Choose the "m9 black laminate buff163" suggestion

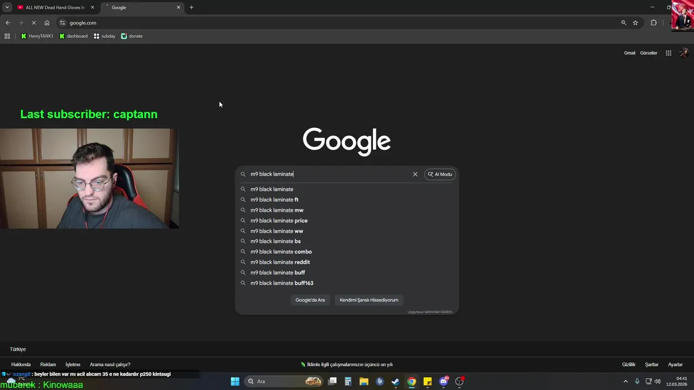point(347,283)
